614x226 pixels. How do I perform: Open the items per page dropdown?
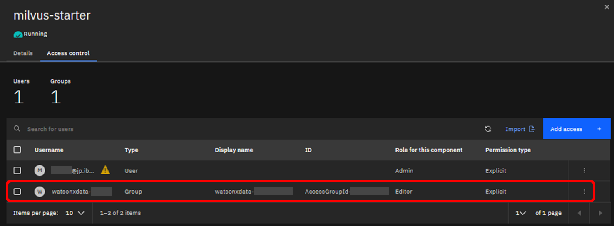(75, 213)
